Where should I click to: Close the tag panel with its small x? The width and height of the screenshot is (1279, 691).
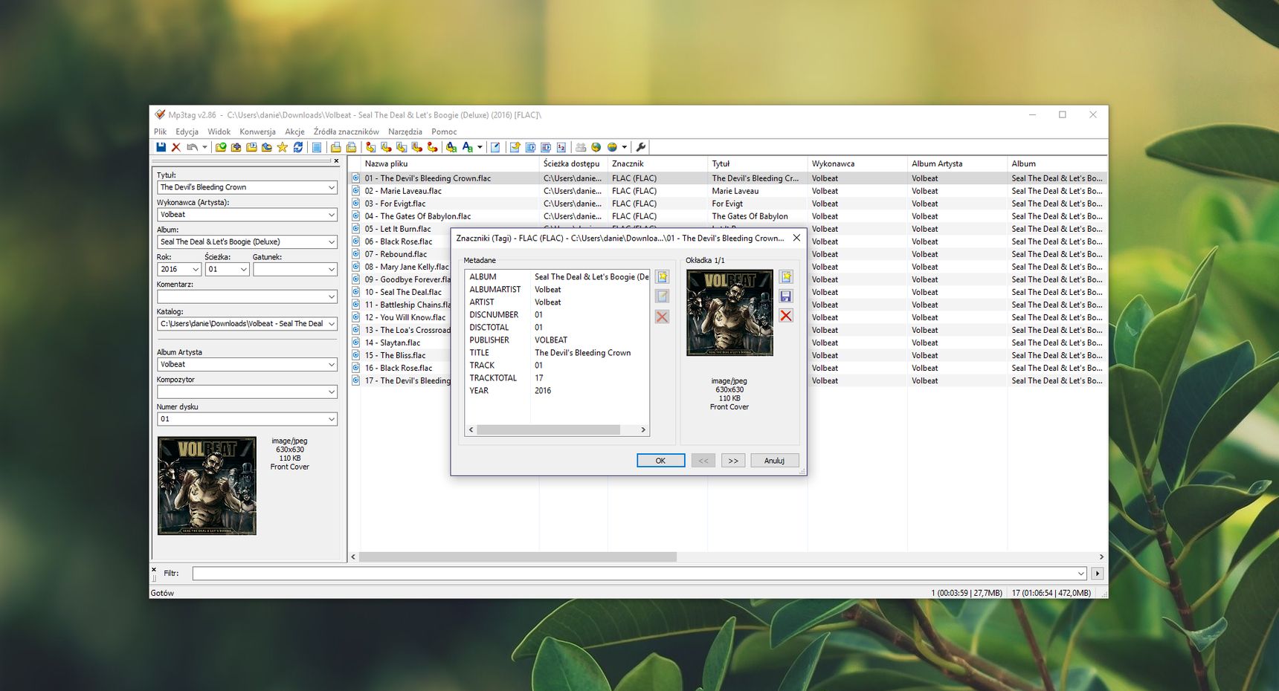click(336, 160)
